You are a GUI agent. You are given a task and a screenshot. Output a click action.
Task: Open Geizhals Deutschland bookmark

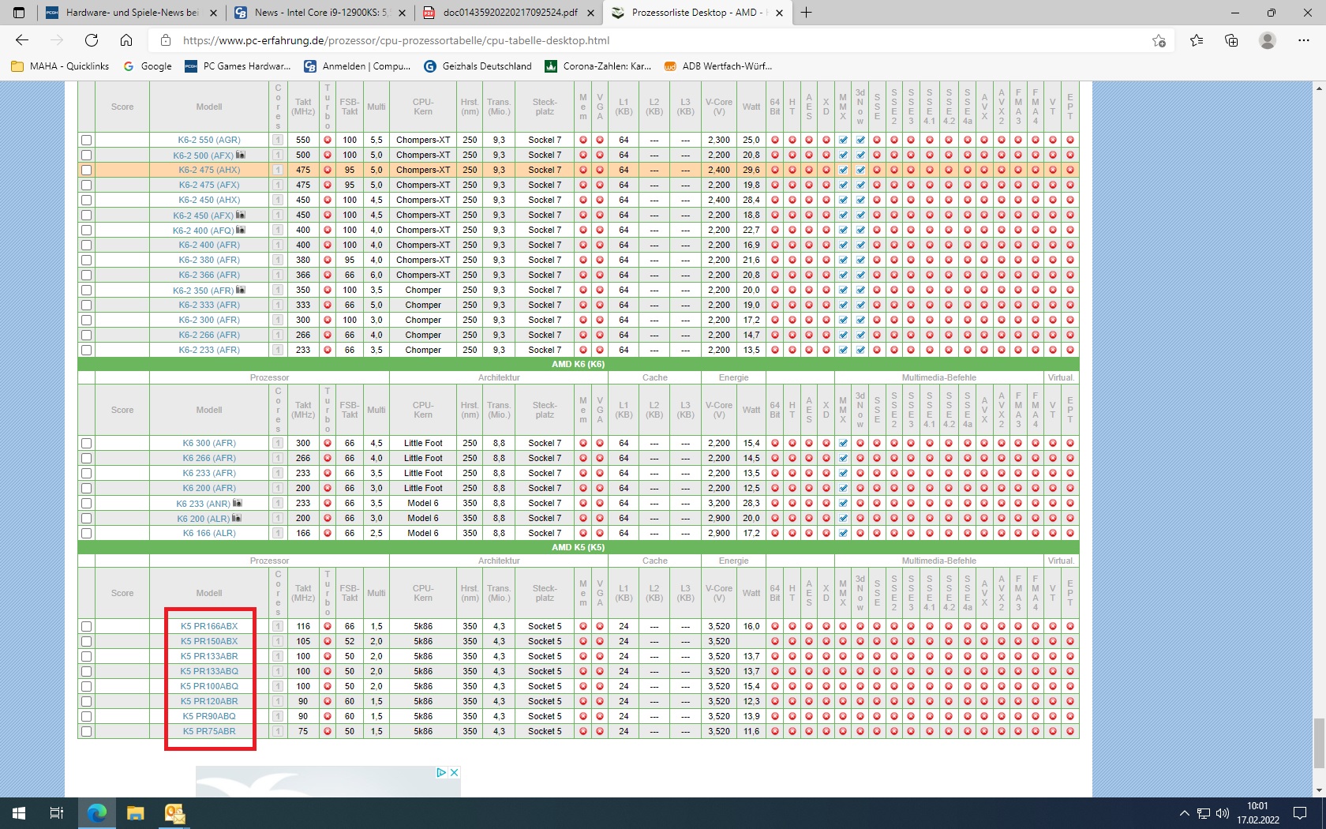(478, 66)
